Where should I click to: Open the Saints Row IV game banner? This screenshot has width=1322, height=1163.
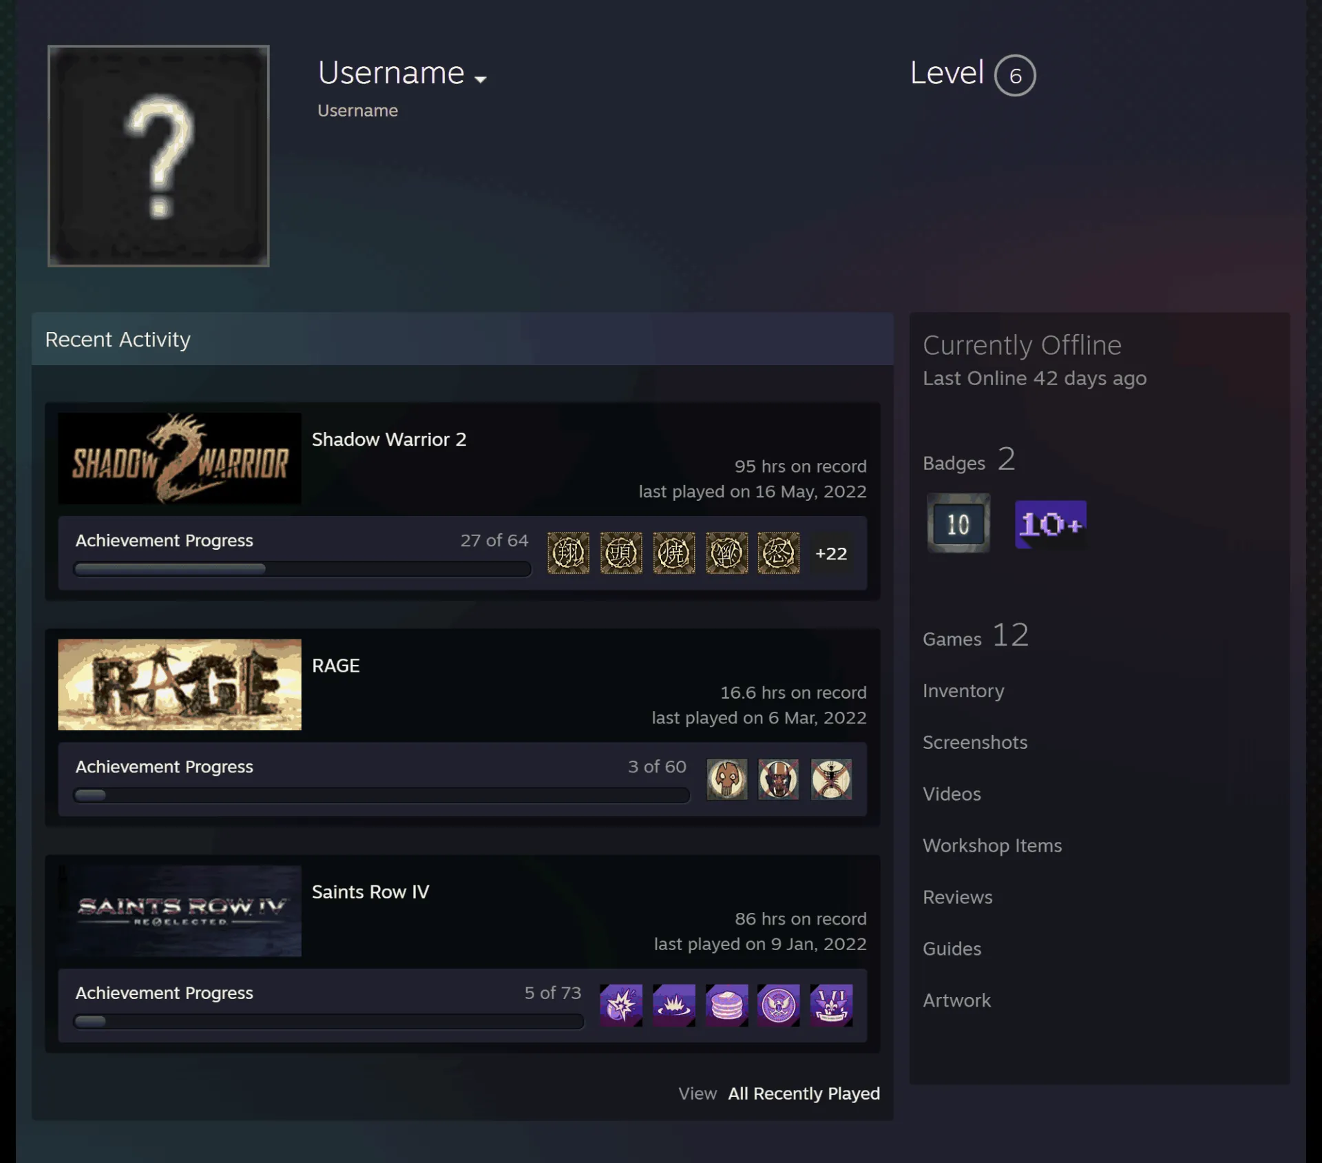click(180, 911)
